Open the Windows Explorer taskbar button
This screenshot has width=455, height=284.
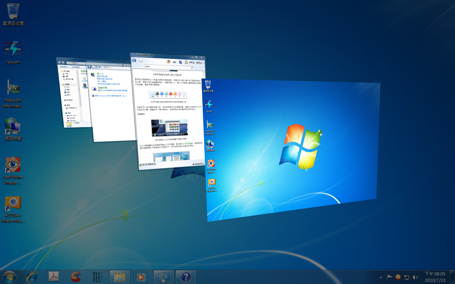[x=119, y=277]
